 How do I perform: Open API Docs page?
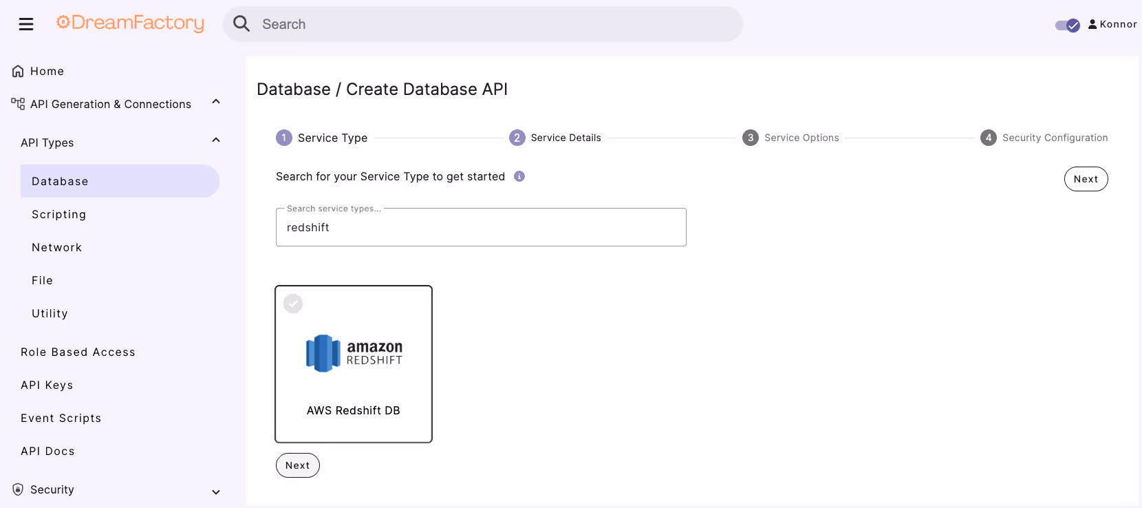(48, 451)
